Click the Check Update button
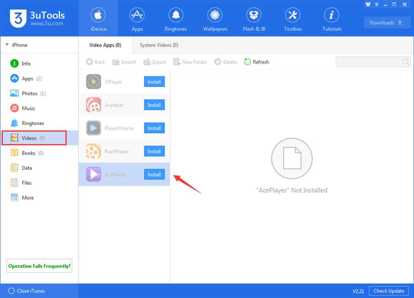414x298 pixels. pos(389,291)
